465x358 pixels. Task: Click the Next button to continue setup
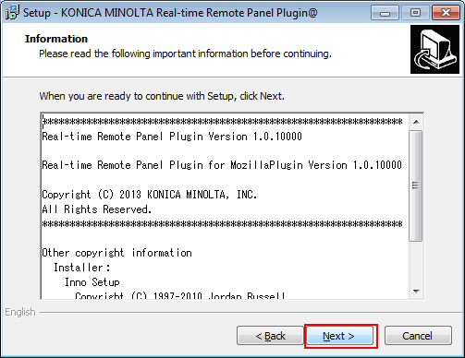point(339,336)
